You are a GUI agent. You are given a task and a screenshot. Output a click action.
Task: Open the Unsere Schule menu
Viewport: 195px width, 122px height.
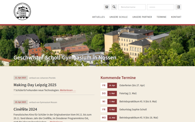point(119,17)
